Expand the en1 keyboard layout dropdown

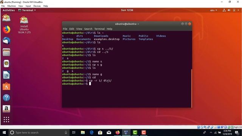(214, 10)
